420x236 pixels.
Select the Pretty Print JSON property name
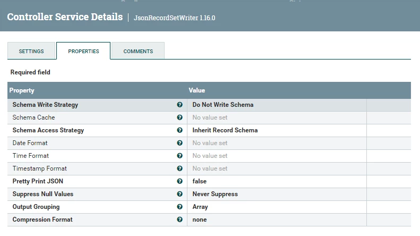pyautogui.click(x=38, y=181)
